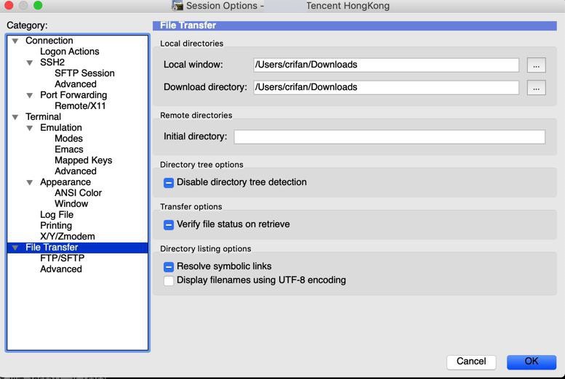This screenshot has width=565, height=379.
Task: Select the X/Y/Zmodem category
Action: pos(68,237)
